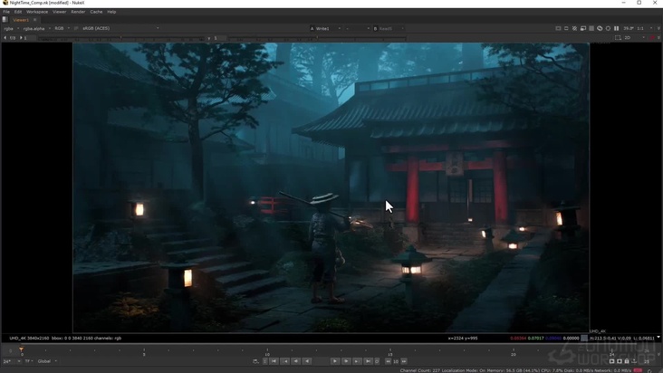663x373 pixels.
Task: Click the red record indicator icon
Action: (652, 38)
